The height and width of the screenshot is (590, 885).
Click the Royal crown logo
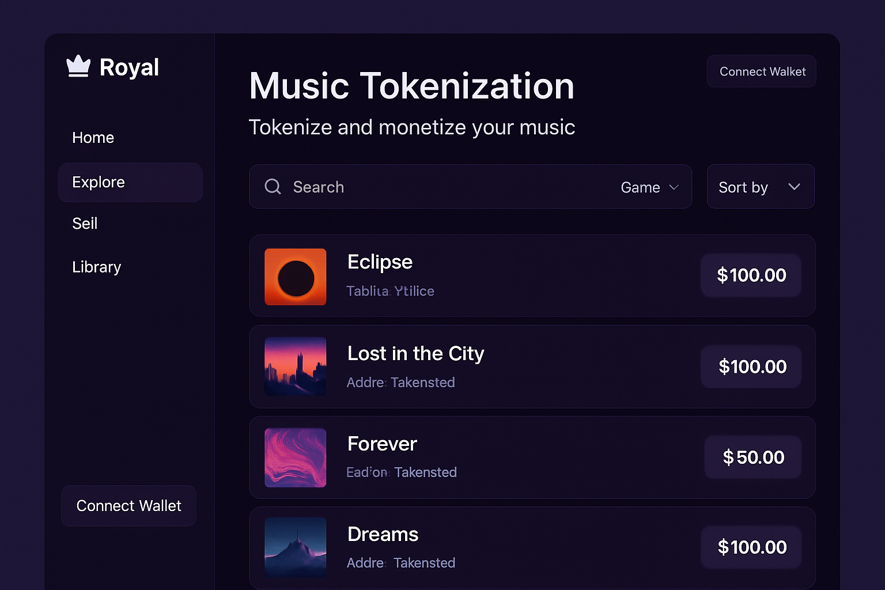click(79, 66)
